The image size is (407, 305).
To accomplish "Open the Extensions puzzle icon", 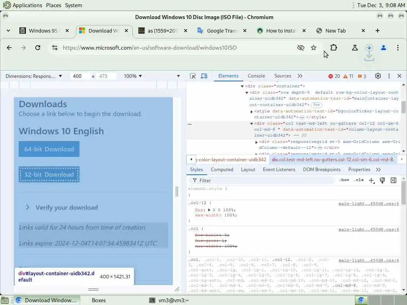I will click(x=334, y=48).
